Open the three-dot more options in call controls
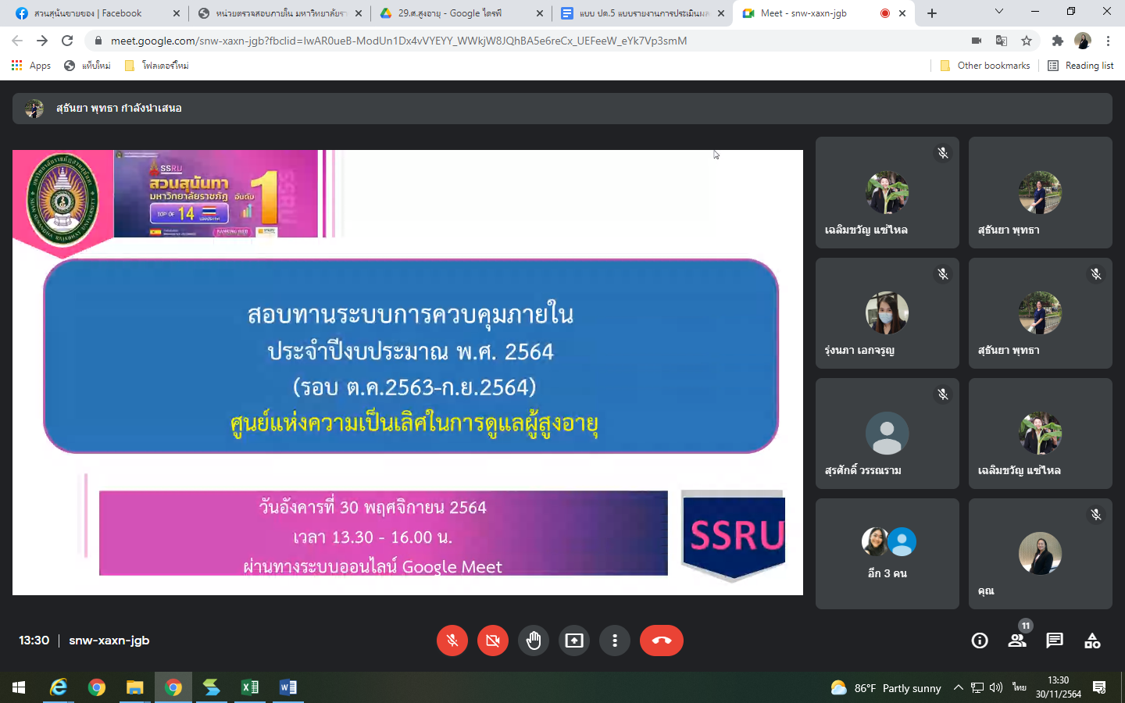 tap(615, 641)
